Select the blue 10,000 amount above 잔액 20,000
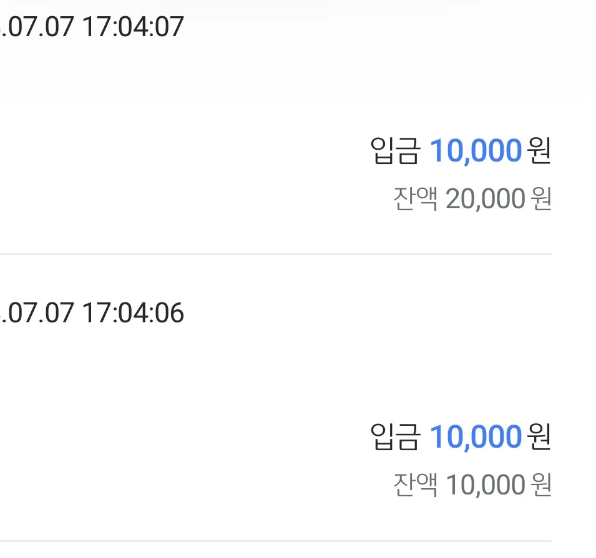 tap(476, 151)
